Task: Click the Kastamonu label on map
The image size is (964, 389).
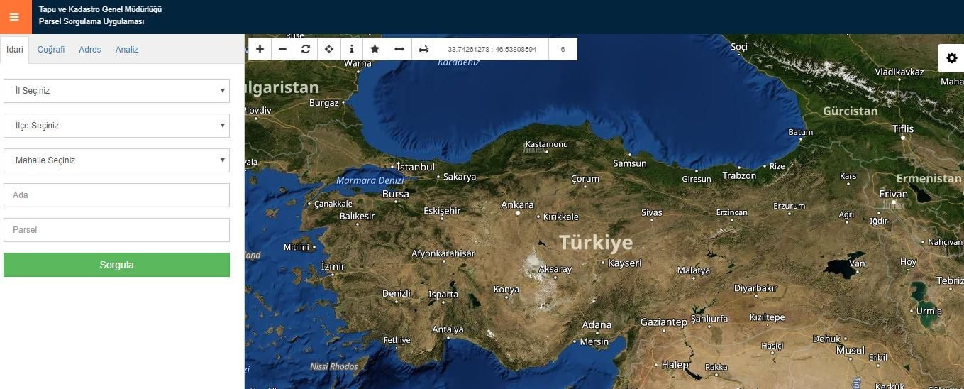Action: [x=546, y=145]
